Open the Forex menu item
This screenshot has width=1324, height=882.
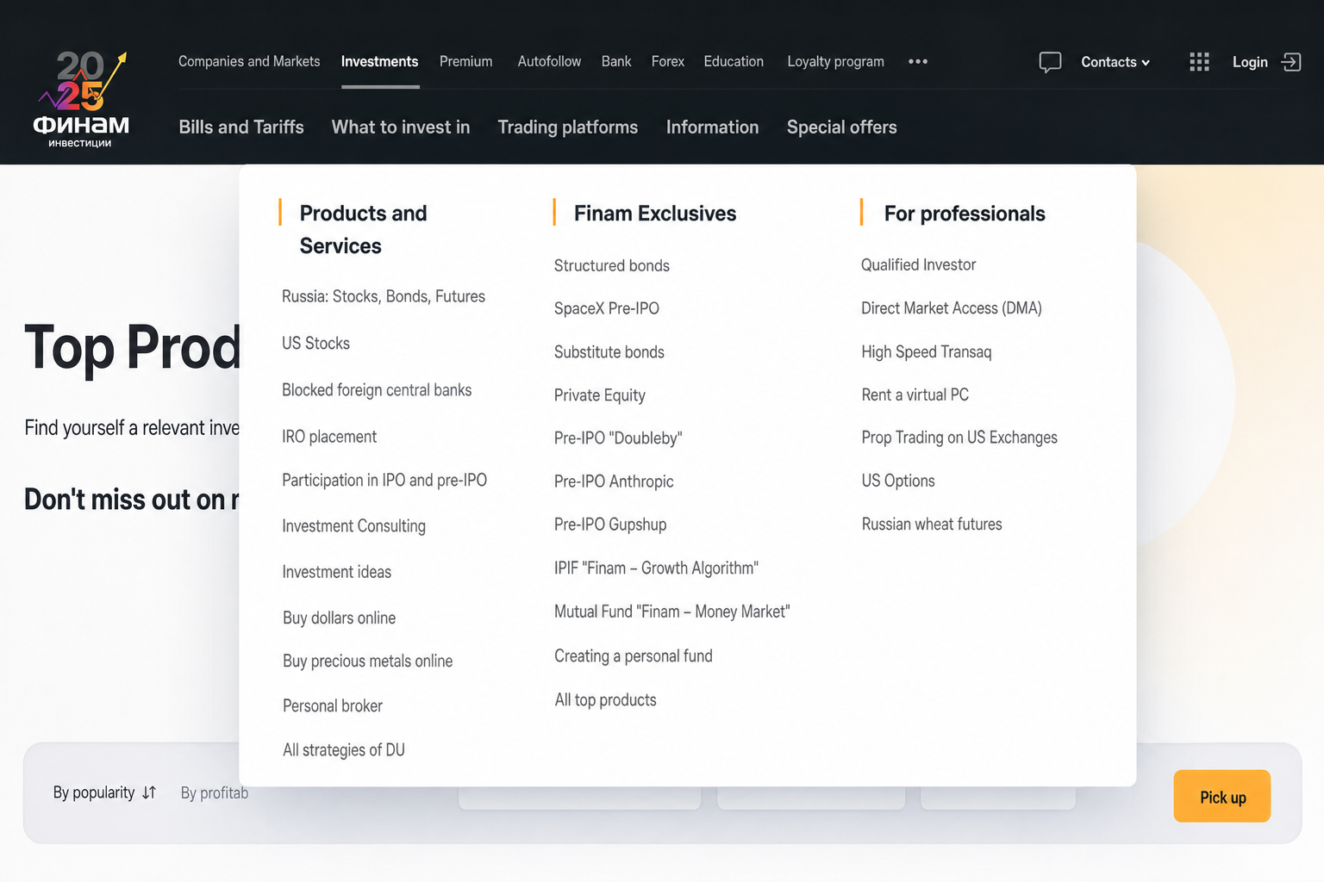tap(668, 61)
